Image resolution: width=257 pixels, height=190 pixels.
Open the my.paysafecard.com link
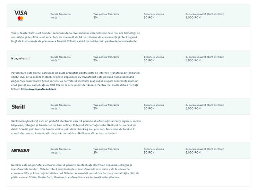(x=38, y=89)
